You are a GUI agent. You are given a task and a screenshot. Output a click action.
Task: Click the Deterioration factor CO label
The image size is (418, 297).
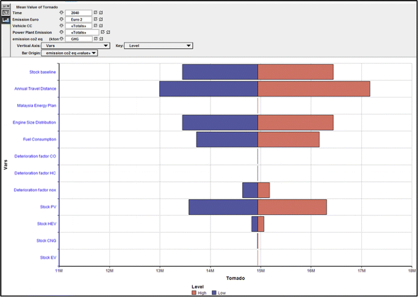(35, 156)
